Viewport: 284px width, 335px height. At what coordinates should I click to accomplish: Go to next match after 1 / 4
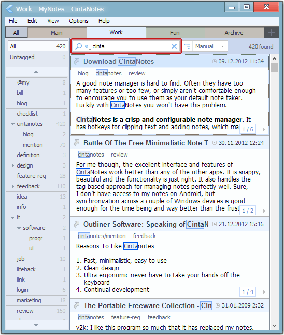click(x=264, y=292)
